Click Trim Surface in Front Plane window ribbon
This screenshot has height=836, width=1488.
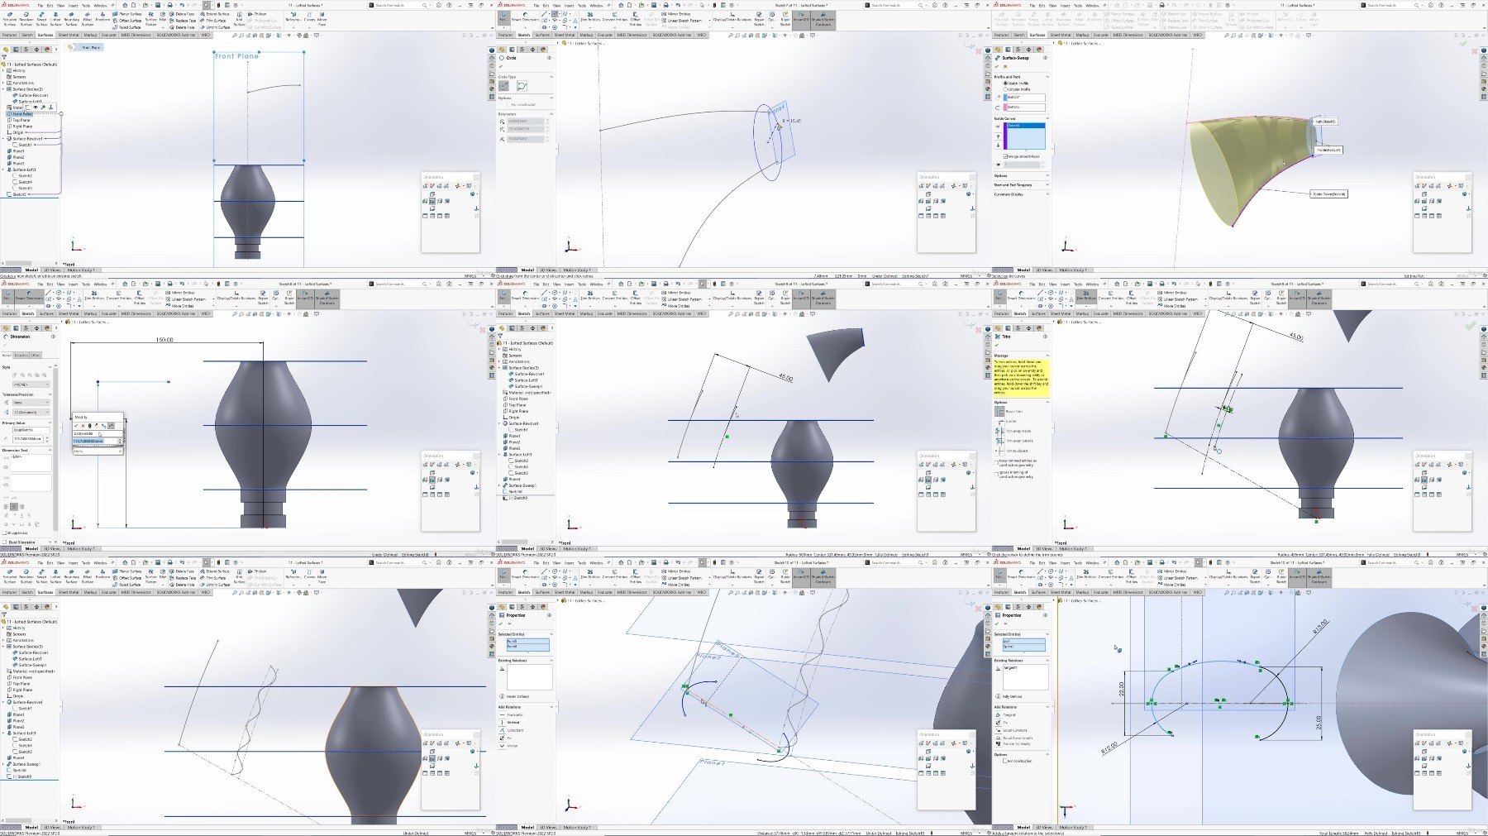pos(214,21)
